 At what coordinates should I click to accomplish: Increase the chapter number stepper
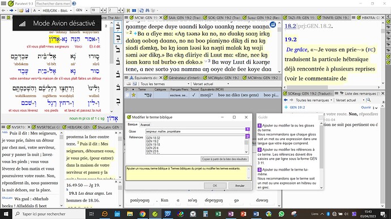[104, 10]
